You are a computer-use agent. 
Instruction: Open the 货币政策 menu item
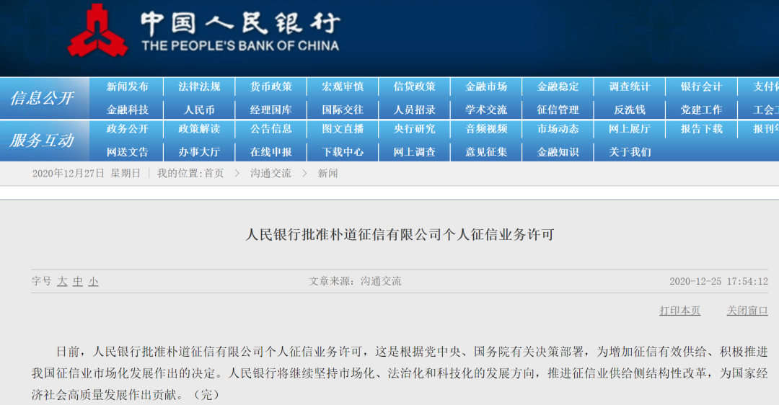[271, 87]
